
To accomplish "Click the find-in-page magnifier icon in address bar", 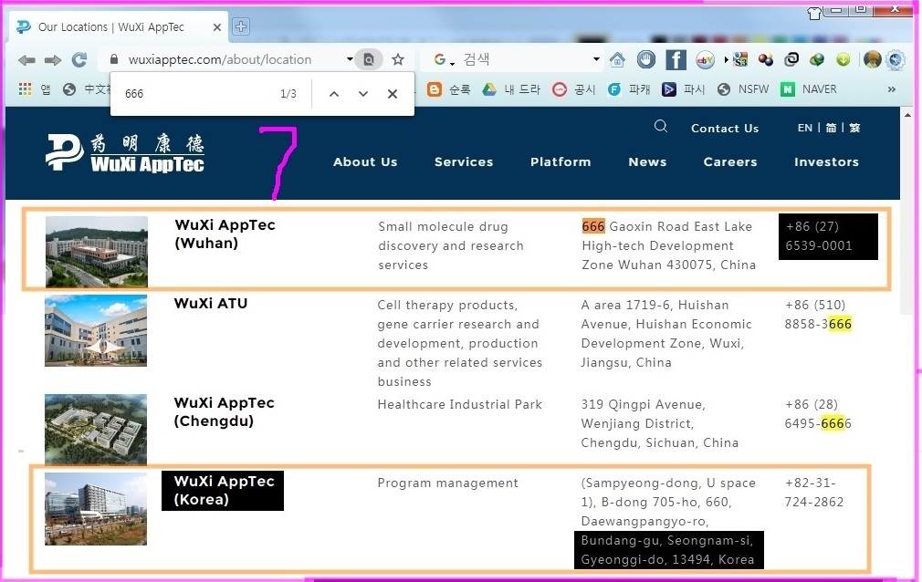I will pos(369,59).
